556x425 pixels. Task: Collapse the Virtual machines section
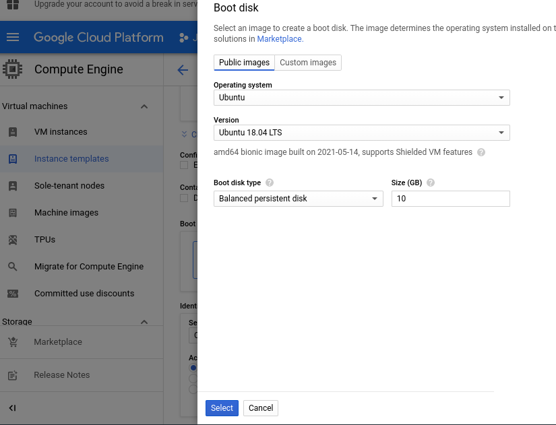pos(144,106)
